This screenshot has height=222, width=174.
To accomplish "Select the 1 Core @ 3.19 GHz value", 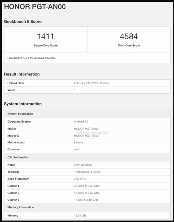I will (86, 200).
